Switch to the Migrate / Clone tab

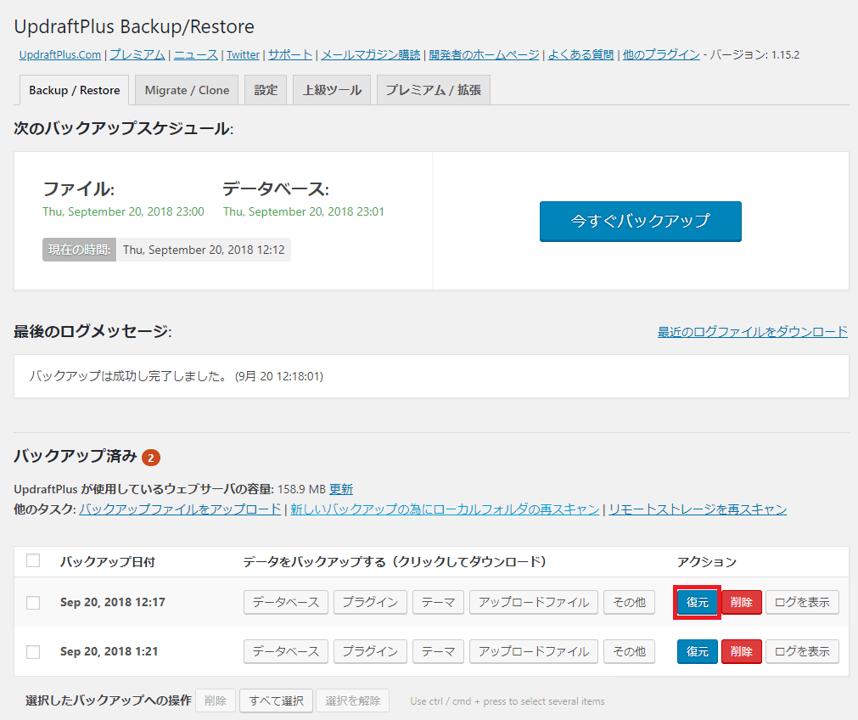tap(186, 88)
